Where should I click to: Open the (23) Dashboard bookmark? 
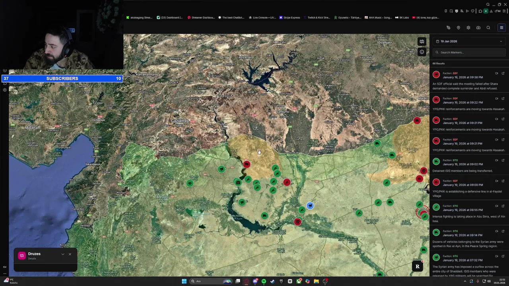pyautogui.click(x=170, y=17)
